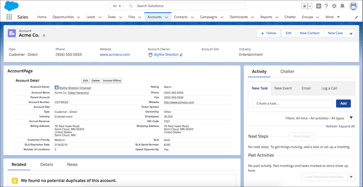Image resolution: width=363 pixels, height=187 pixels.
Task: Click the Include Offline button
Action: pos(112,80)
